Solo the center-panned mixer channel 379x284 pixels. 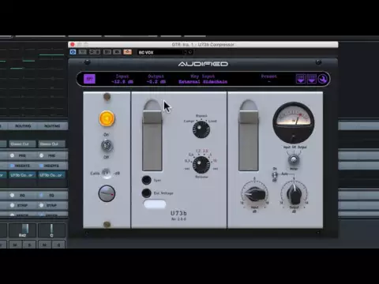point(58,245)
